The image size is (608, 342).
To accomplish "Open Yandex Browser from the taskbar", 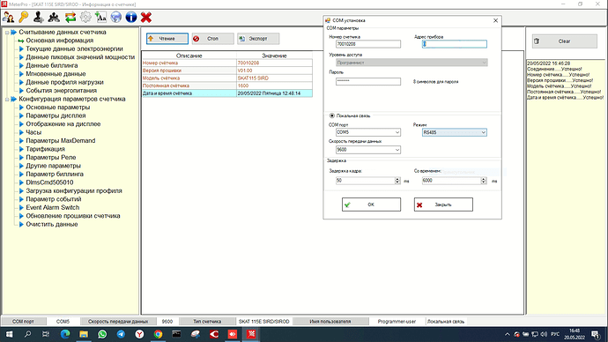I will click(139, 334).
